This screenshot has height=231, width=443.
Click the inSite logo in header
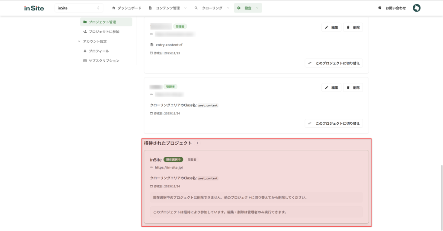click(34, 8)
